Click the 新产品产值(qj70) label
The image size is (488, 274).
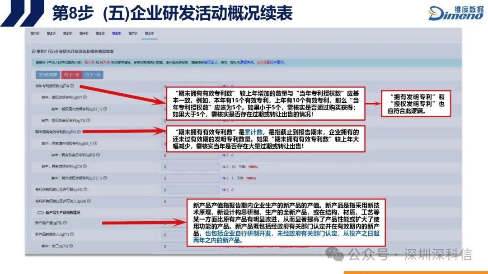[x=48, y=223]
